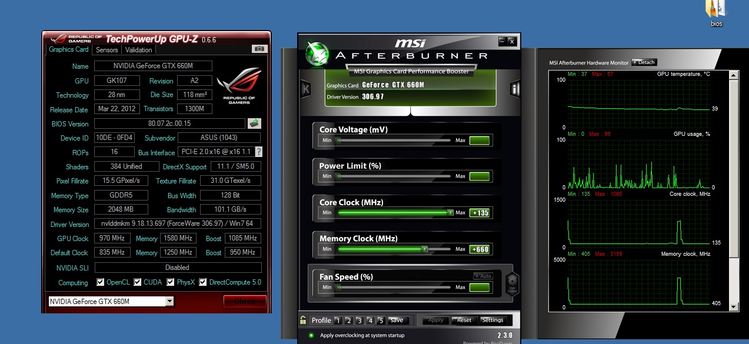Click the monitor scrollbar up arrow
Image resolution: width=749 pixels, height=344 pixels.
coord(734,75)
